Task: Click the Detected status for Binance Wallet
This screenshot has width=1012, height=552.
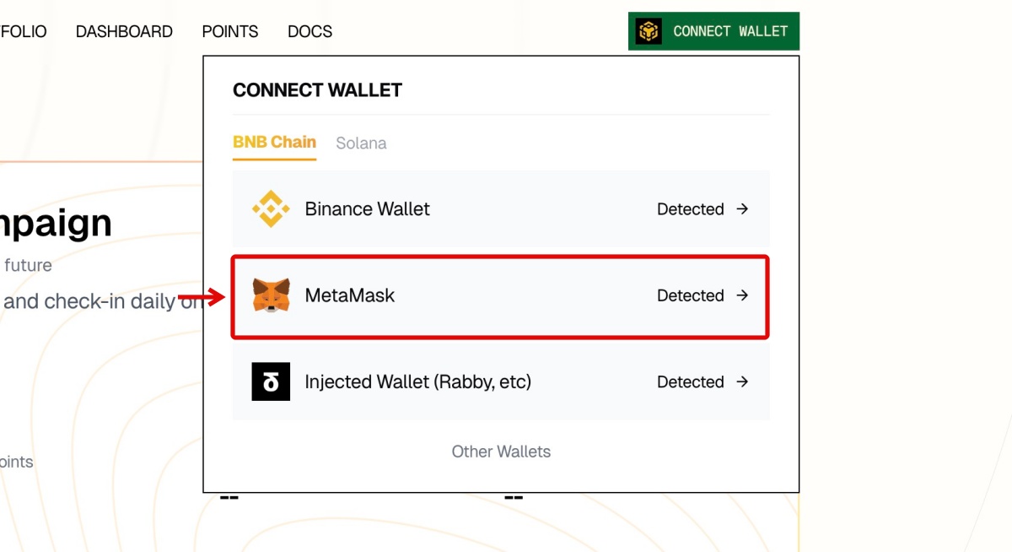Action: pos(690,209)
